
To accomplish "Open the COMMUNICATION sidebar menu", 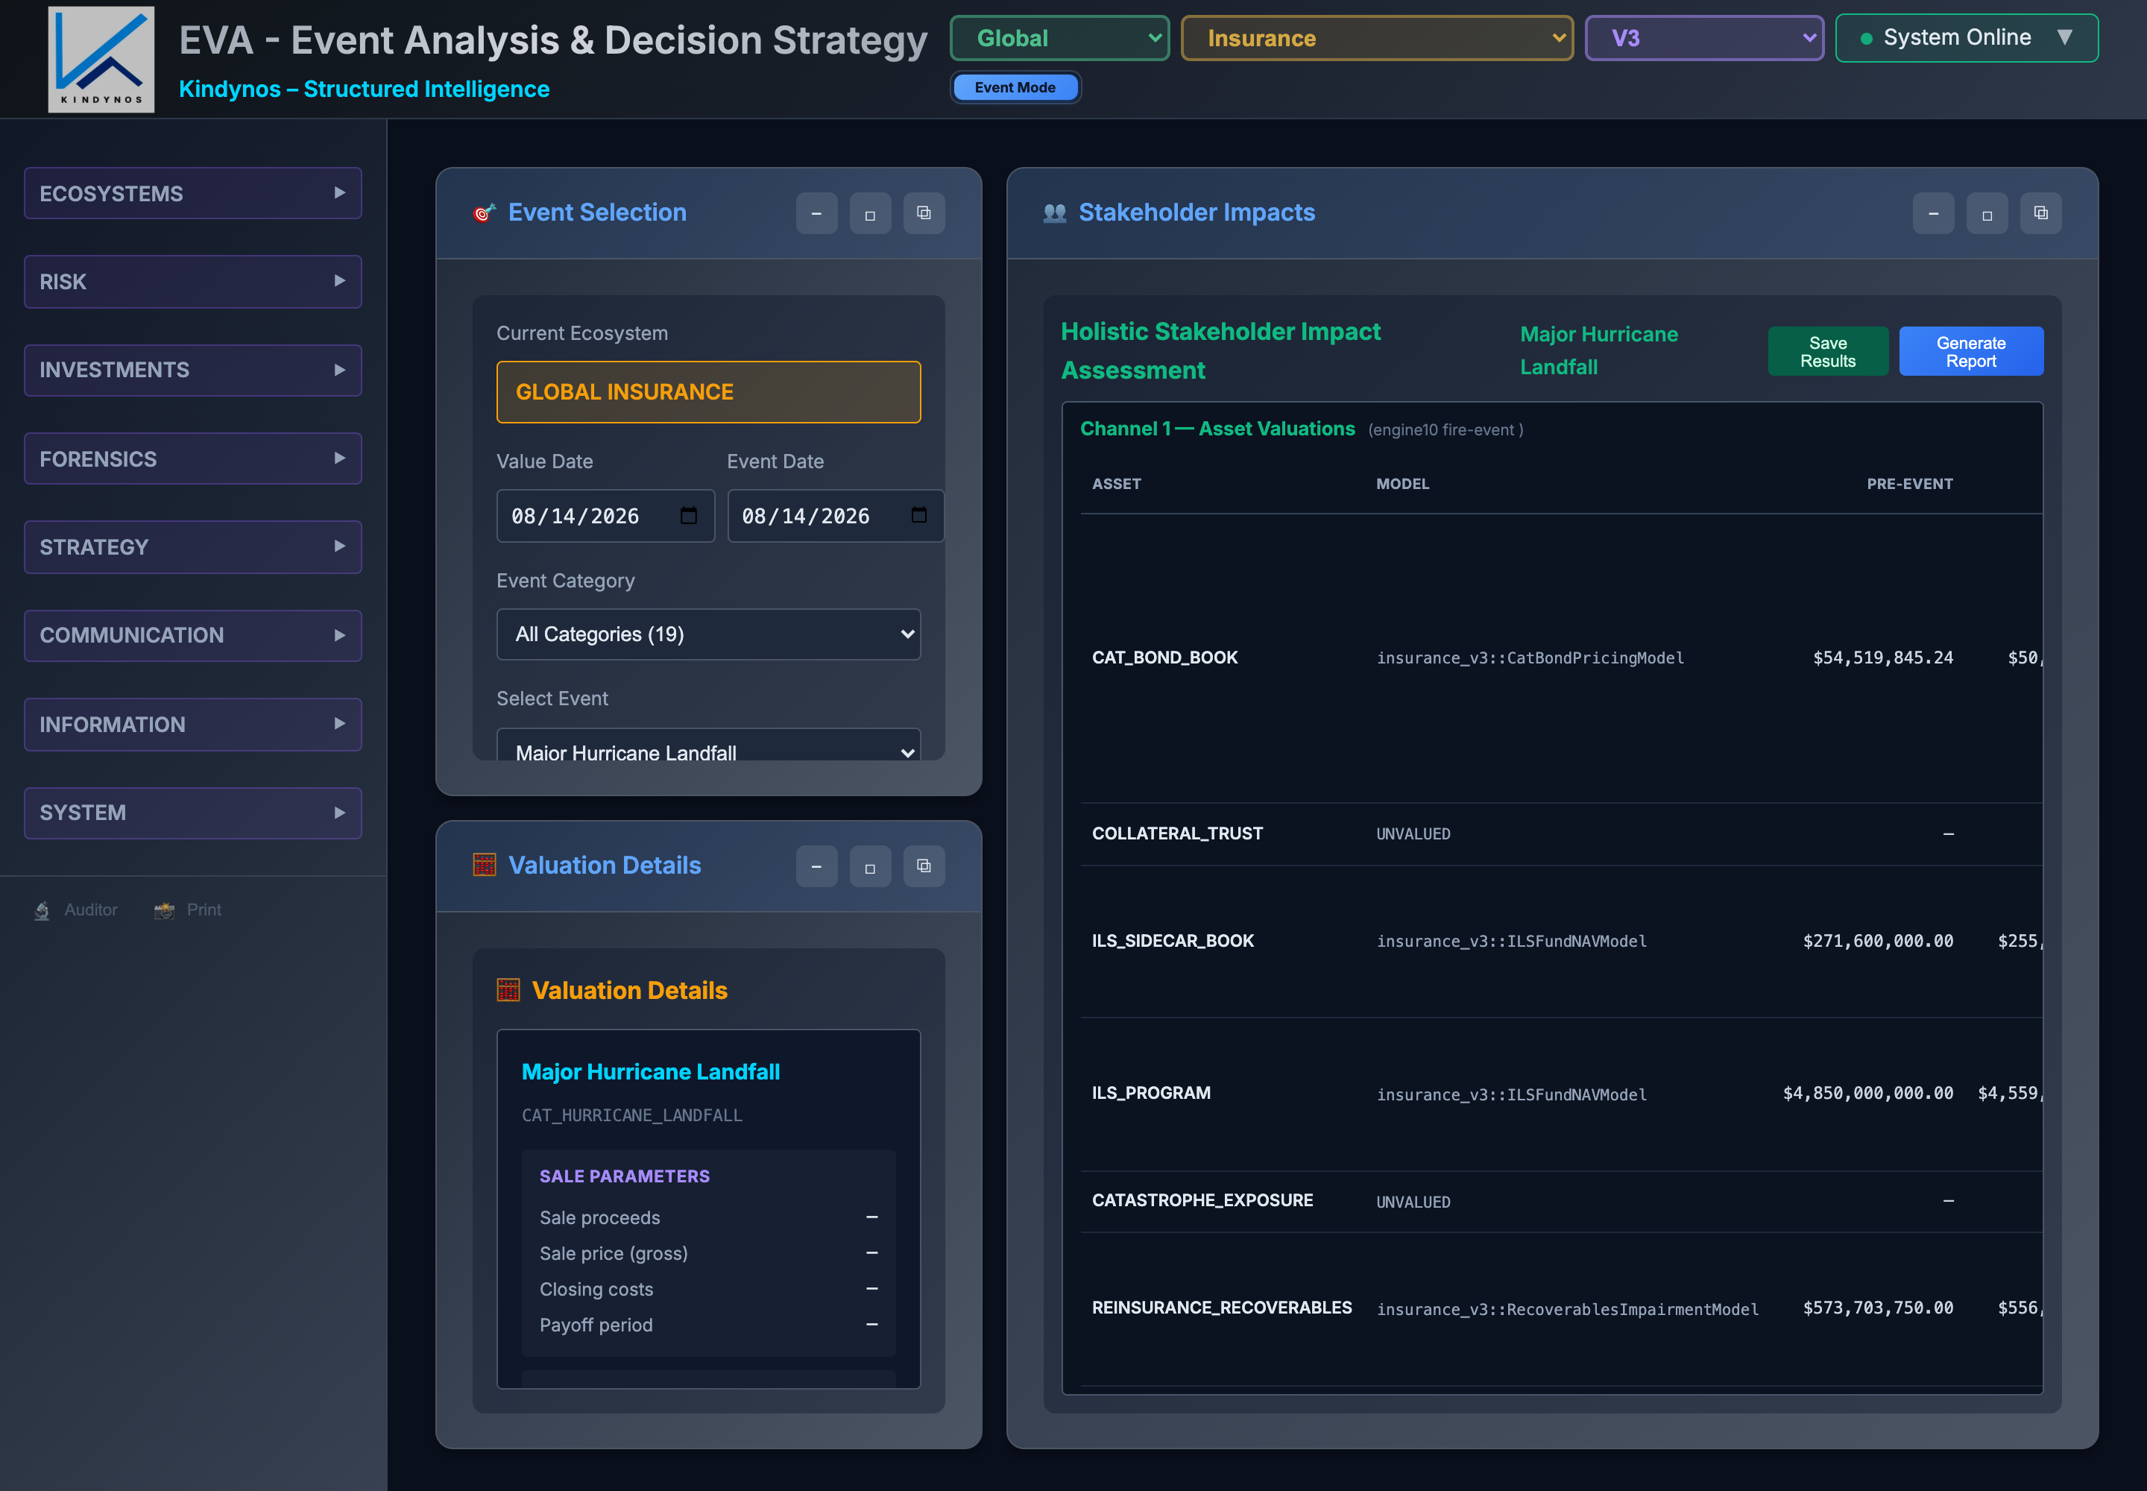I will click(x=192, y=635).
